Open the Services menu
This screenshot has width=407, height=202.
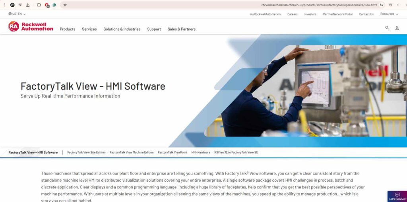(x=89, y=29)
